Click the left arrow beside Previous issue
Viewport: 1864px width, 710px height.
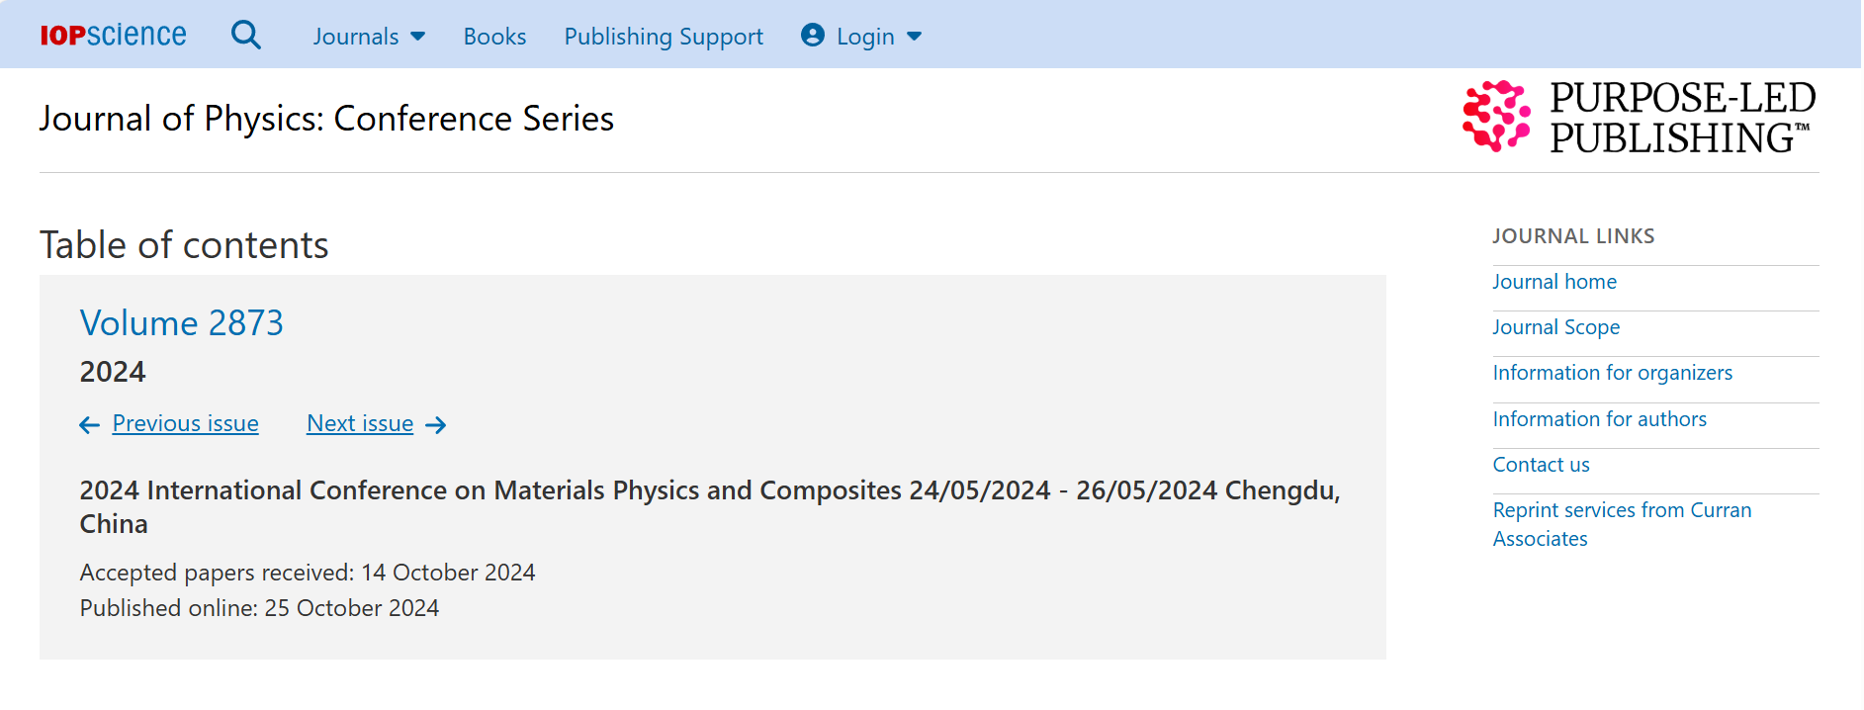click(90, 425)
